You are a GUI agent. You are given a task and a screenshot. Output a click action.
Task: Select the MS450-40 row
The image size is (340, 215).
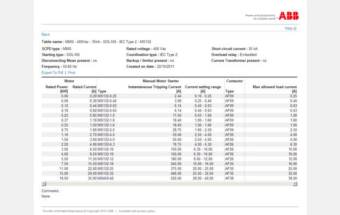click(169, 178)
